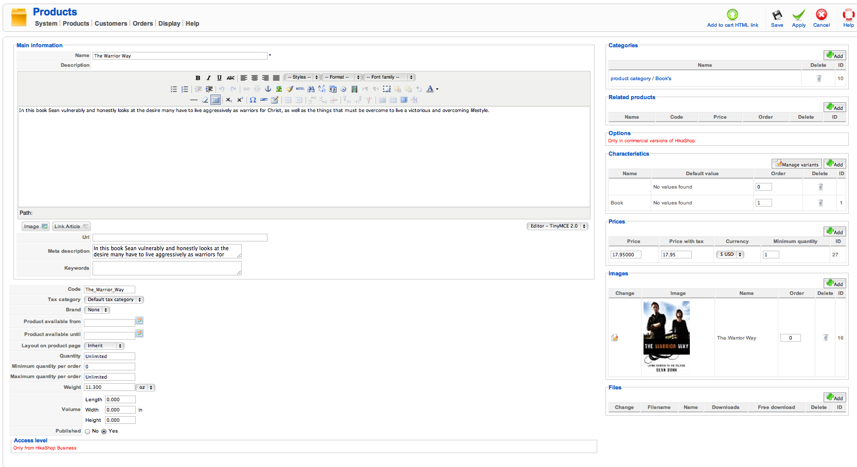The width and height of the screenshot is (857, 467).
Task: Open calendar for Product available from
Action: [x=139, y=321]
